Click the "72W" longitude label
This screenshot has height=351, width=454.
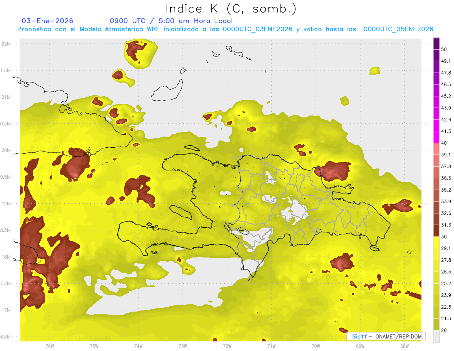227,346
